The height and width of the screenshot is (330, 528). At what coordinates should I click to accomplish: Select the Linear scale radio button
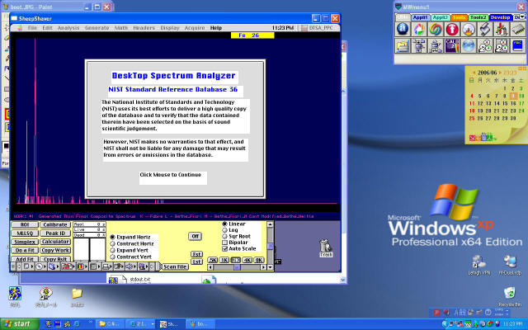(x=224, y=224)
